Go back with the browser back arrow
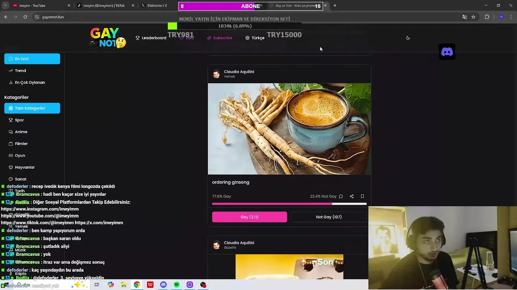This screenshot has height=290, width=517. click(x=6, y=17)
